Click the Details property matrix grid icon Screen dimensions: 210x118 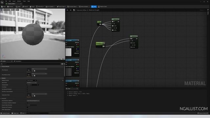[x=62, y=64]
